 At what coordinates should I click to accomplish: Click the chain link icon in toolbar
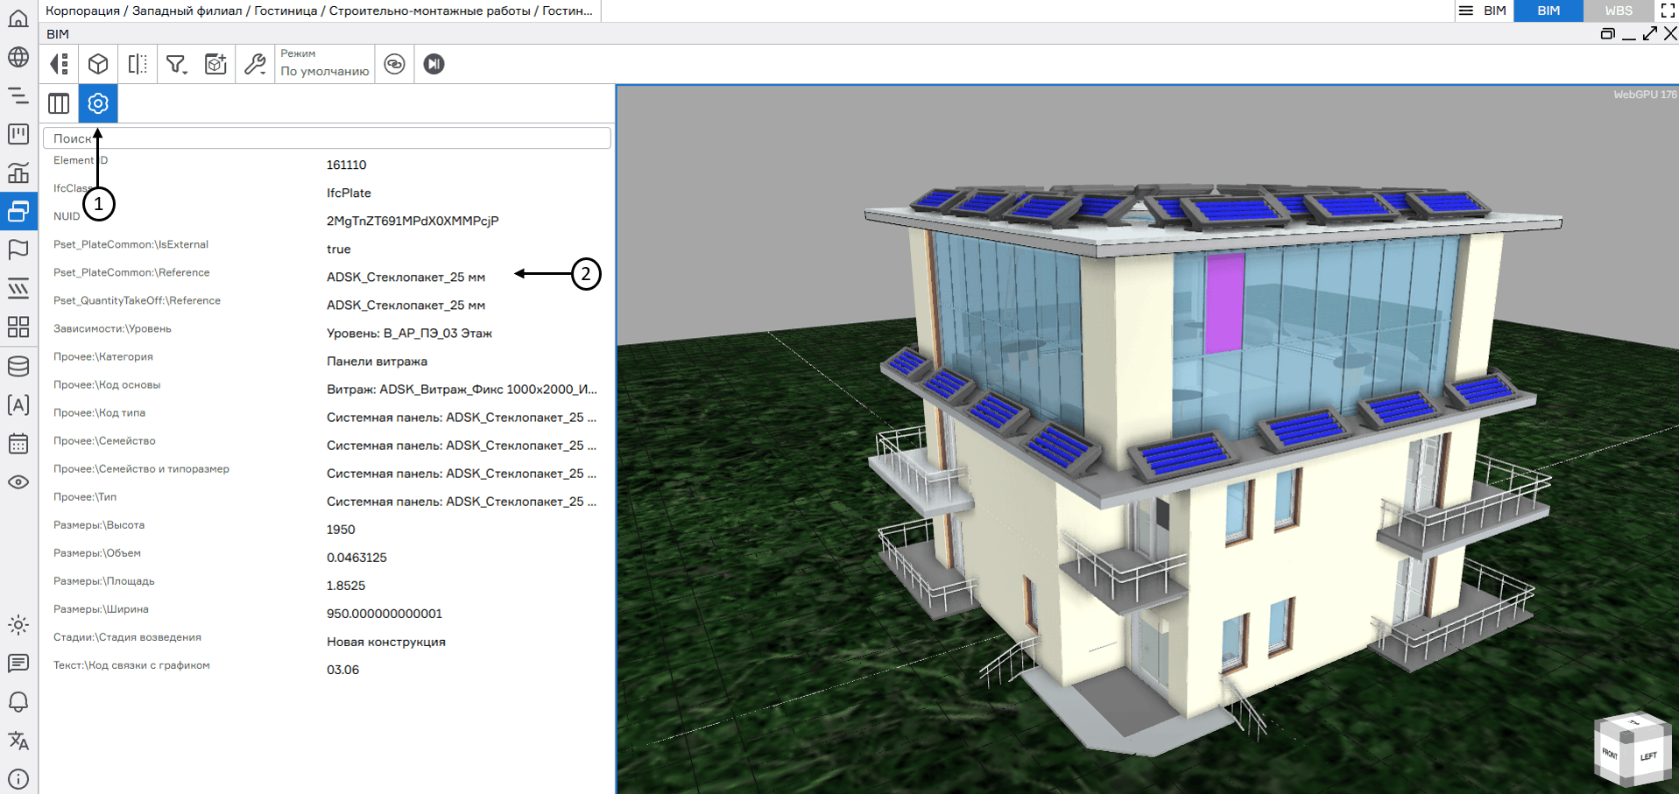(x=395, y=64)
